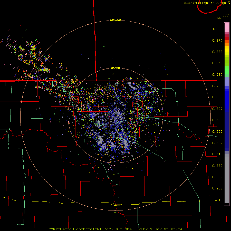
Task: Click the [CC] legend heading
Action: 219,18
